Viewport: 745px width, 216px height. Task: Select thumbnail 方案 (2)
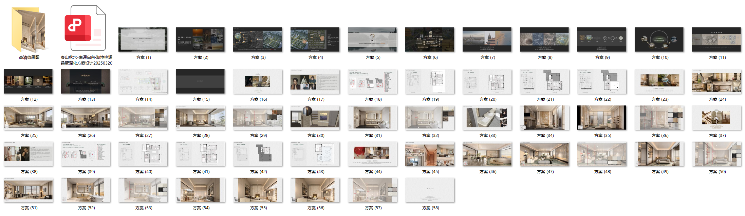200,40
